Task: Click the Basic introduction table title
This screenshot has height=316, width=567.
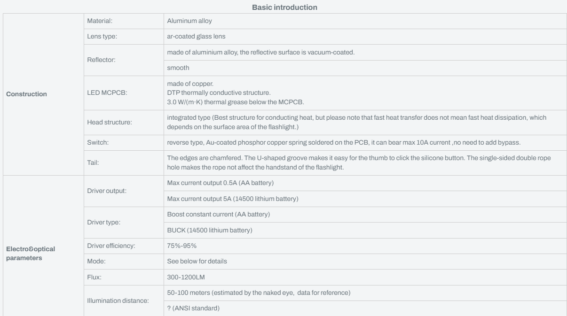Action: (x=283, y=8)
